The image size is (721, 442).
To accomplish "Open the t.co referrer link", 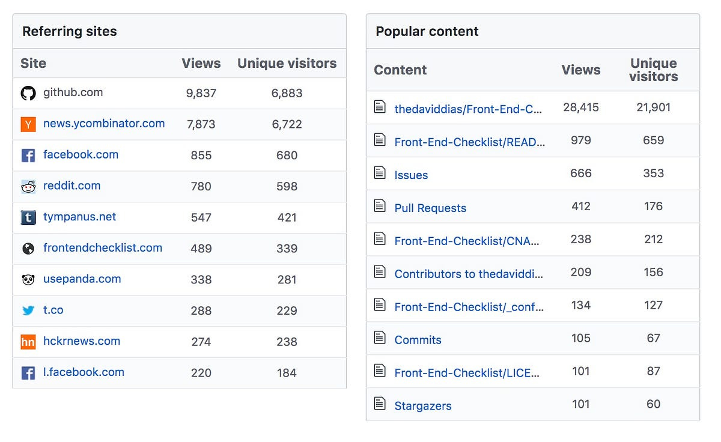I will pos(53,310).
